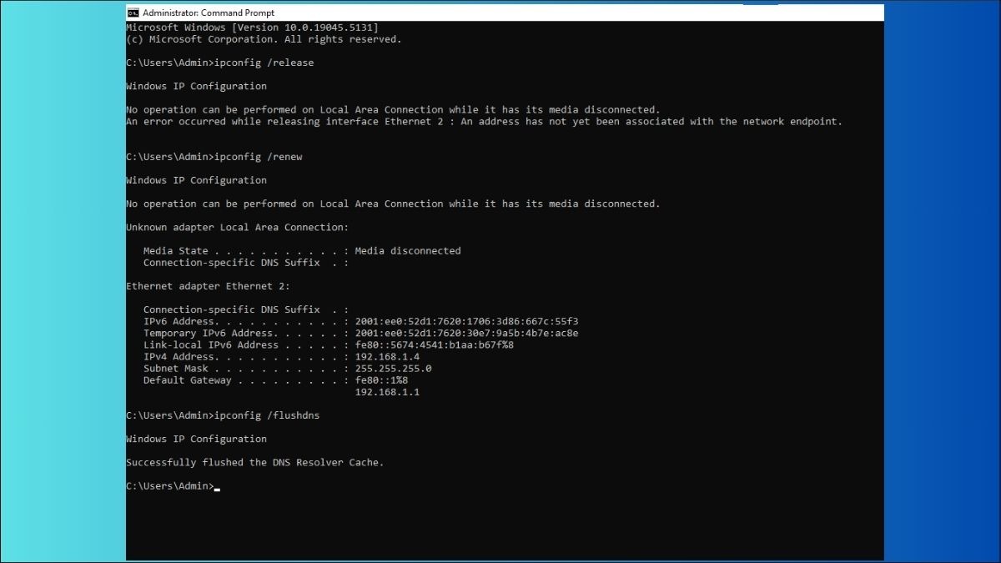Viewport: 1001px width, 563px height.
Task: Open the Command Prompt system menu icon
Action: point(133,13)
